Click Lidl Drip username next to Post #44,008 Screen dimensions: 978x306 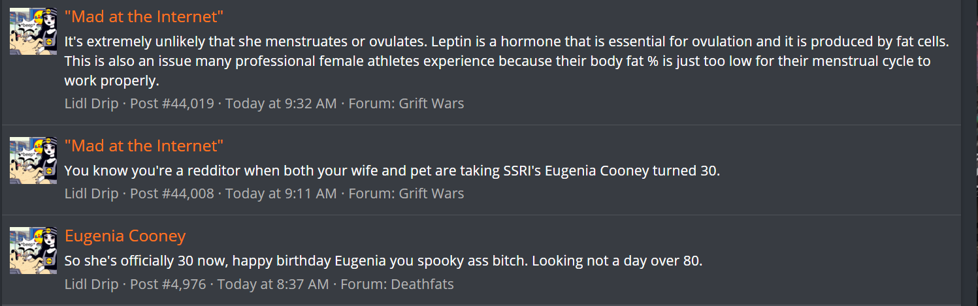(x=91, y=193)
